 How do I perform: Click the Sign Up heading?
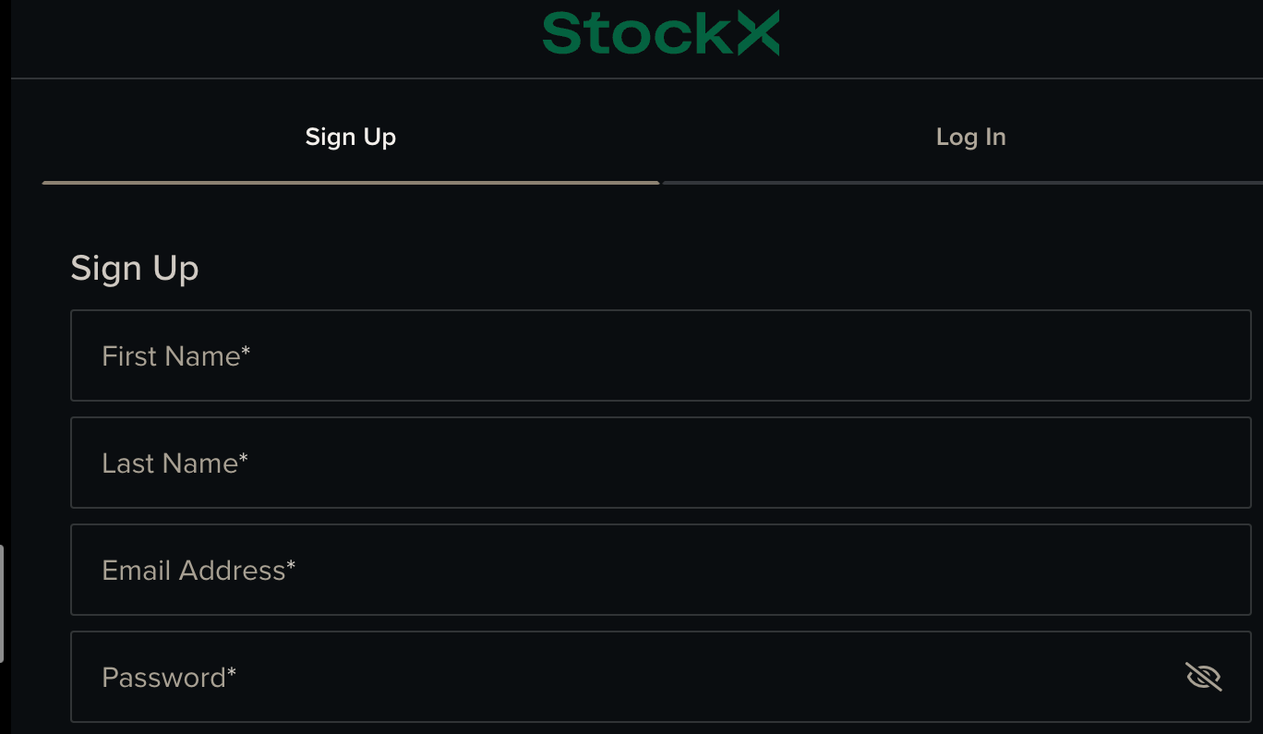[134, 268]
